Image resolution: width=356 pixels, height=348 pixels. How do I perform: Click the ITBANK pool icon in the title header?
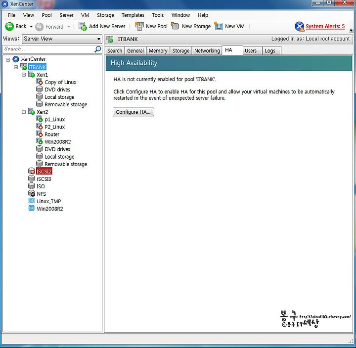coord(110,39)
